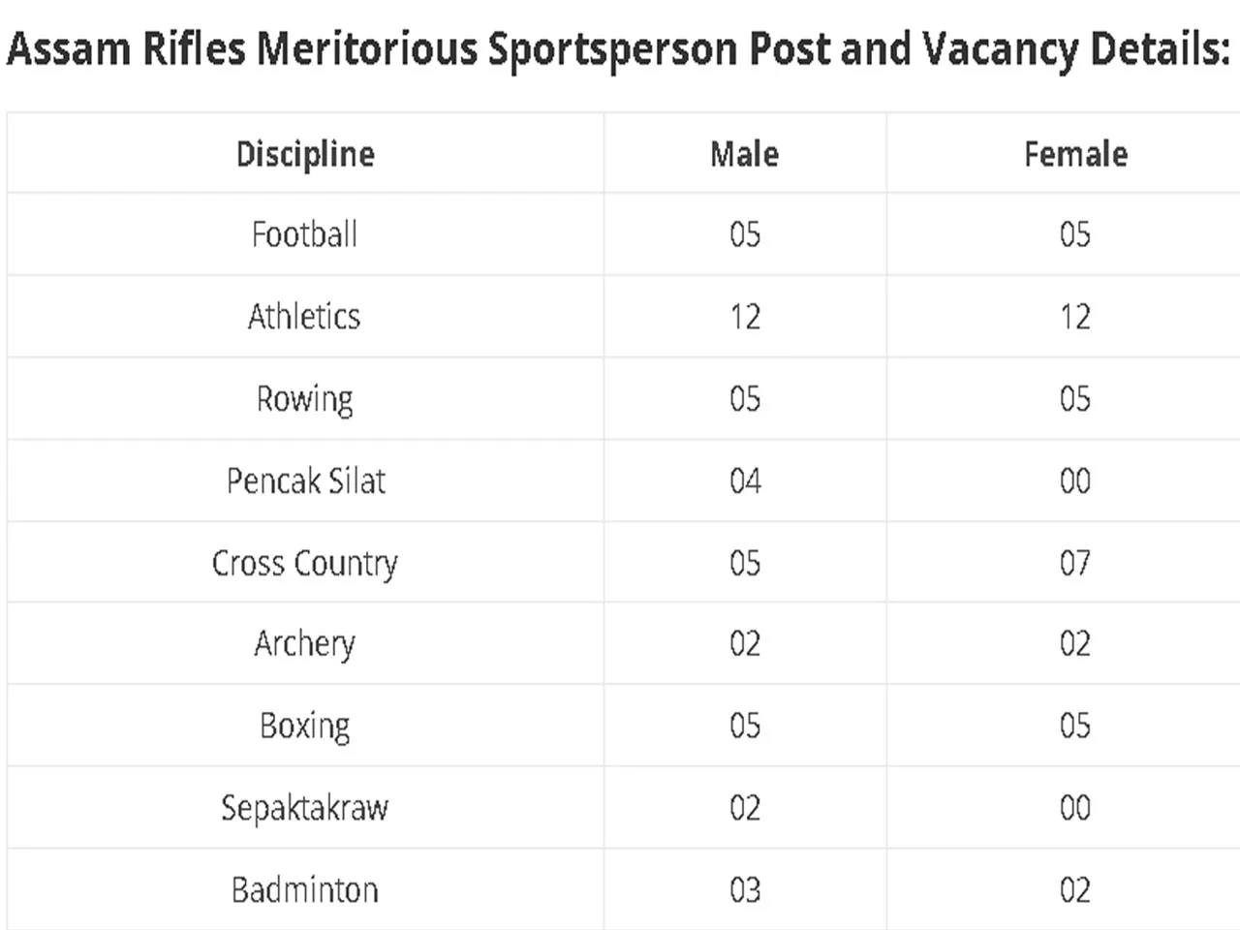1240x930 pixels.
Task: Click the Female column header
Action: click(x=1075, y=154)
